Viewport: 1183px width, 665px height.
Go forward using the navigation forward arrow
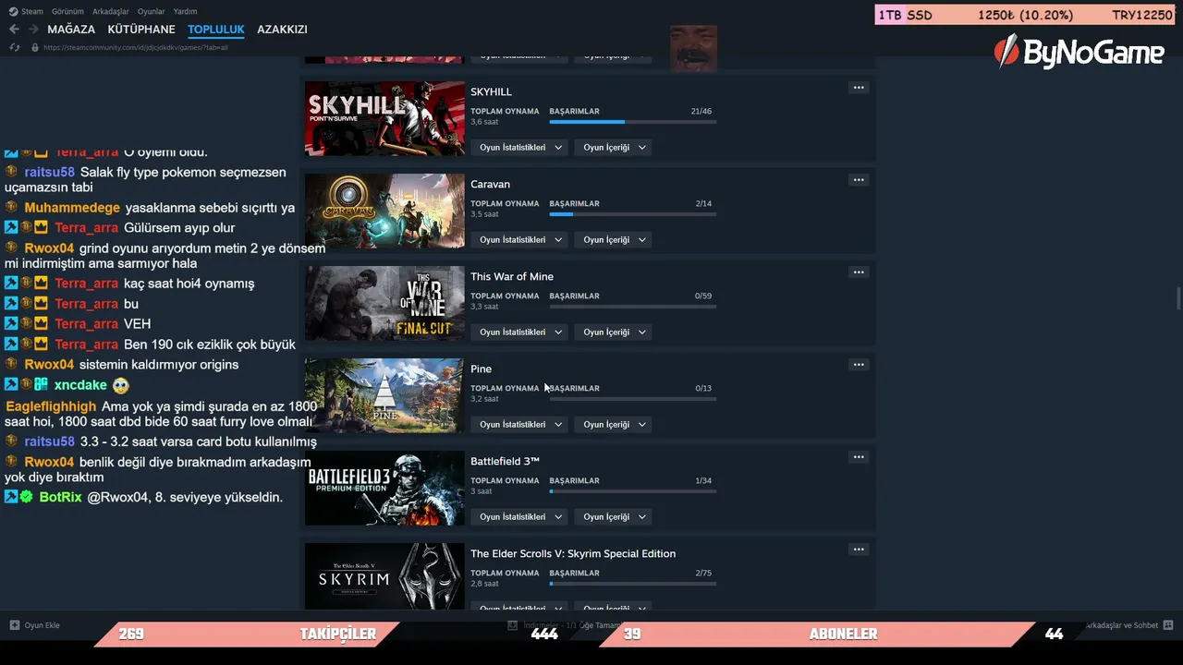coord(33,30)
